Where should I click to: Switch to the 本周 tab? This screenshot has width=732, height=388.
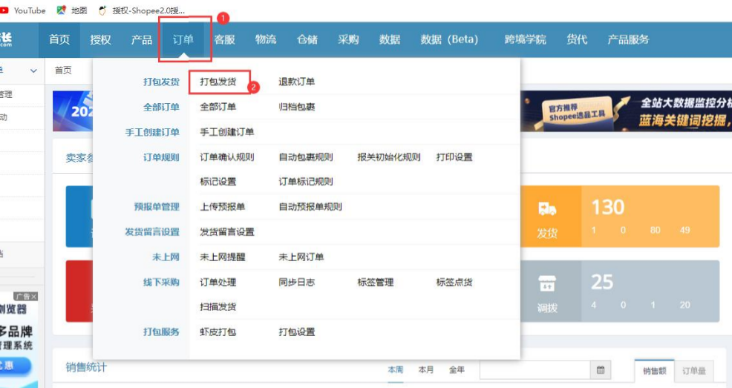click(396, 369)
